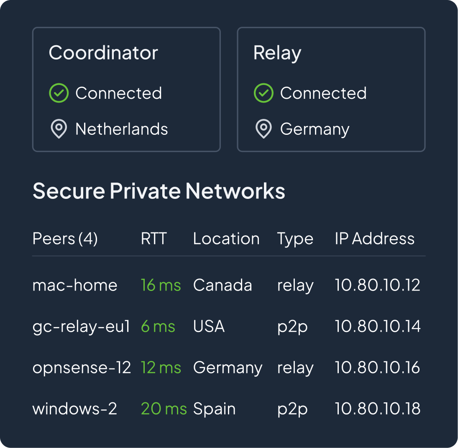Sort by the RTT column header
This screenshot has height=448, width=458.
[x=154, y=239]
